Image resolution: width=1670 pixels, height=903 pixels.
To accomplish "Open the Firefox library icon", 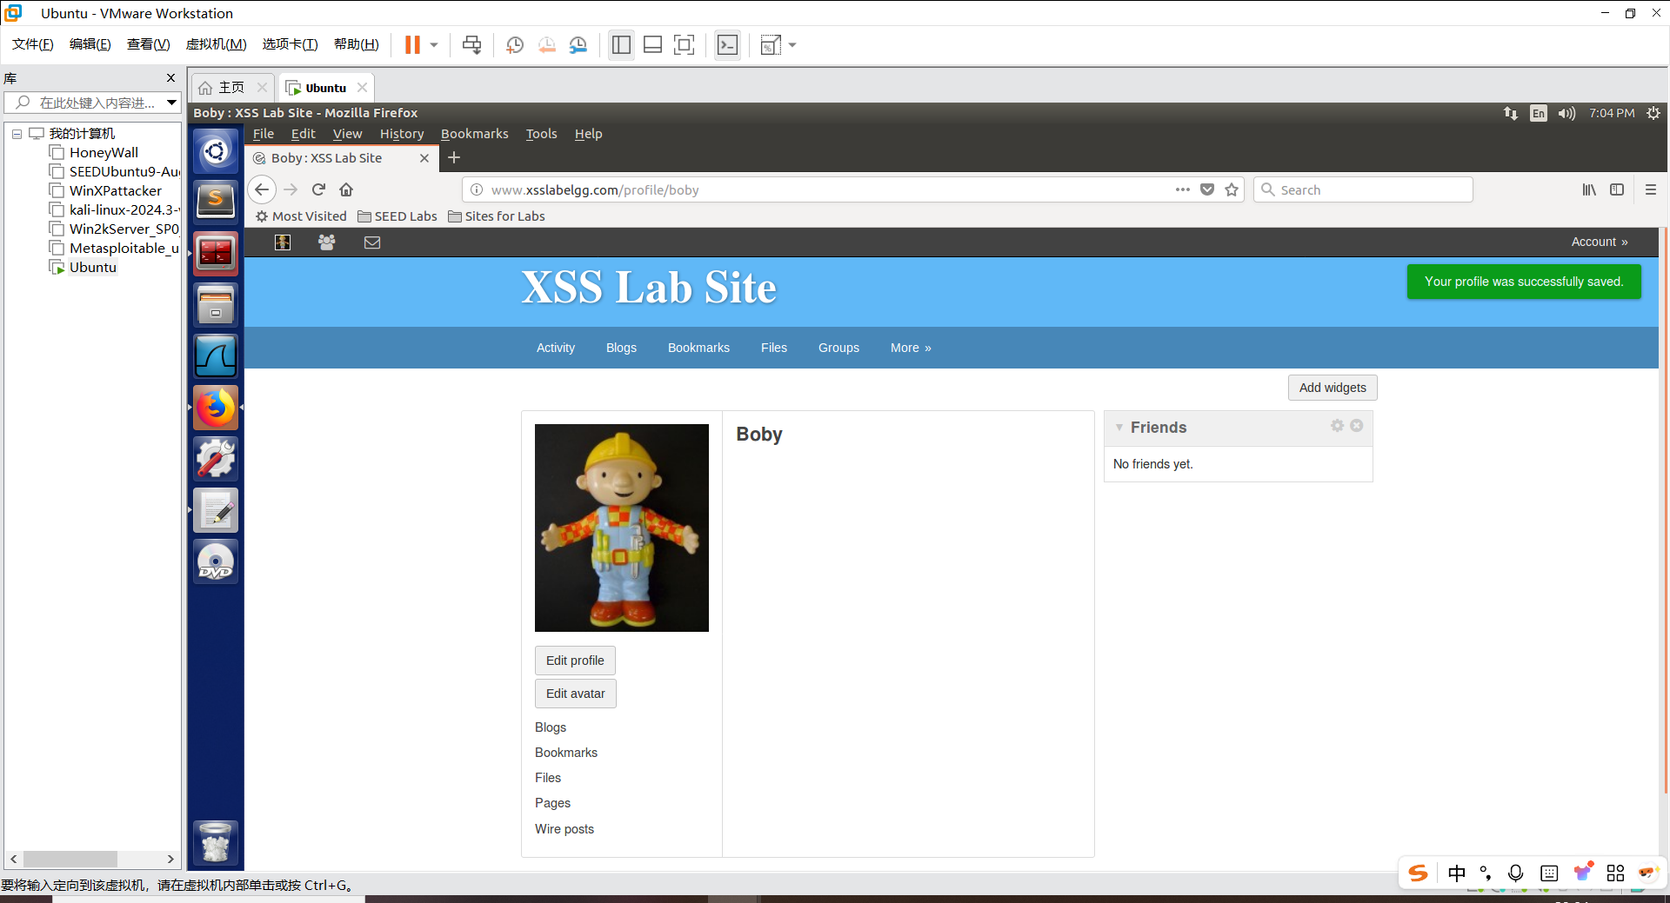I will coord(1589,189).
